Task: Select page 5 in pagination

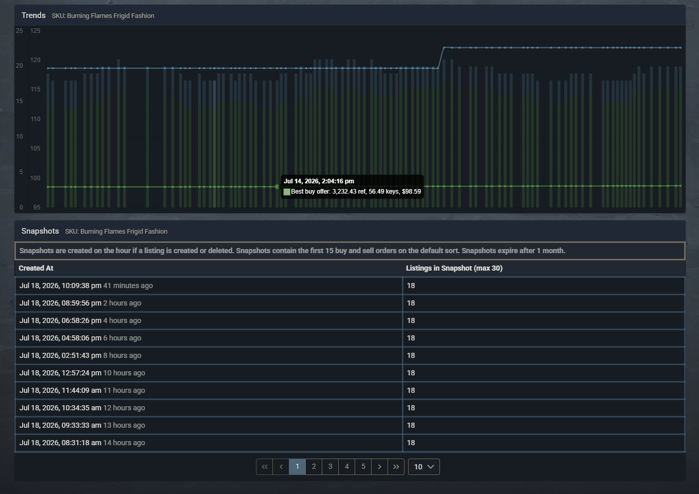Action: pos(363,467)
